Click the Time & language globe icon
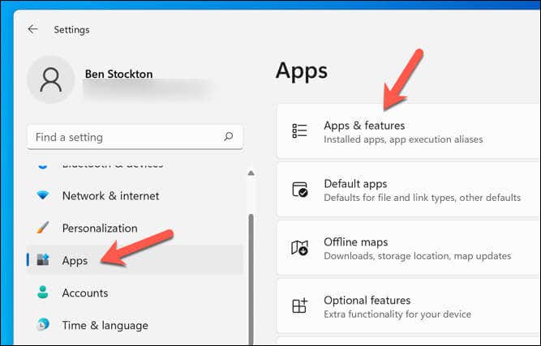 [x=43, y=325]
